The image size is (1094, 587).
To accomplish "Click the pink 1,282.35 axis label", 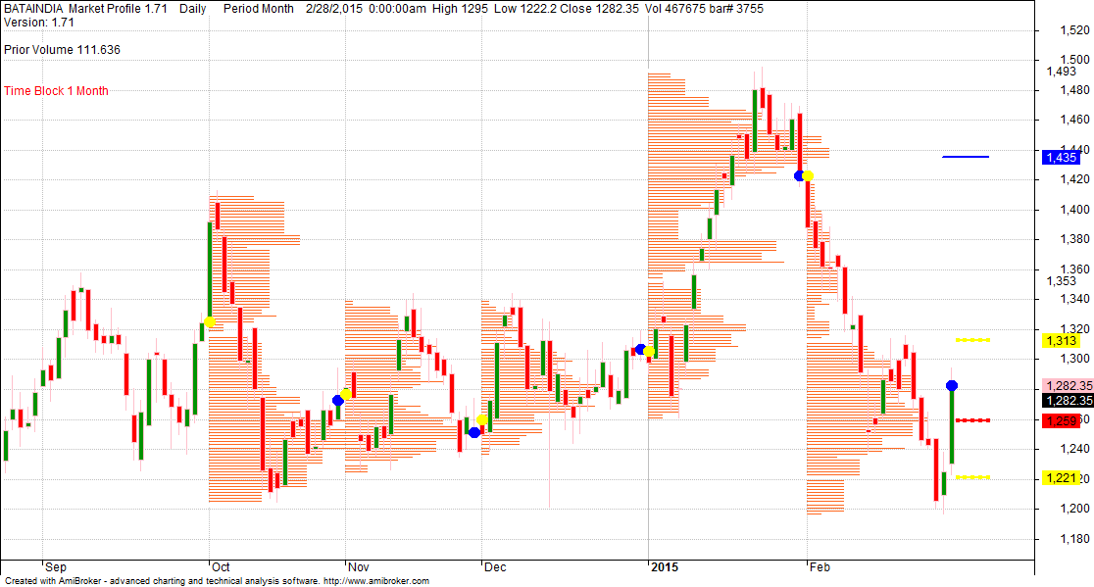I will (1068, 386).
